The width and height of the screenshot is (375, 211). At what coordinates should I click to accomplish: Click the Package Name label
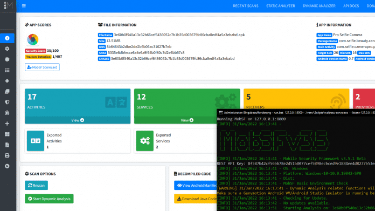pyautogui.click(x=327, y=41)
